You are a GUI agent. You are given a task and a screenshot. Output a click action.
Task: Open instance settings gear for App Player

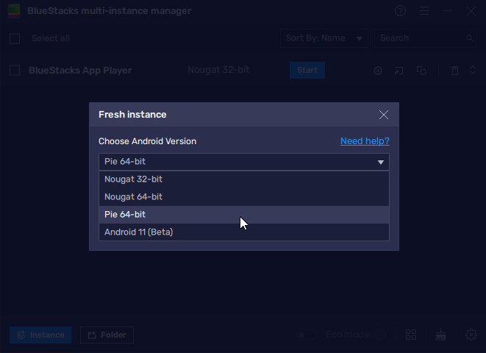click(377, 71)
